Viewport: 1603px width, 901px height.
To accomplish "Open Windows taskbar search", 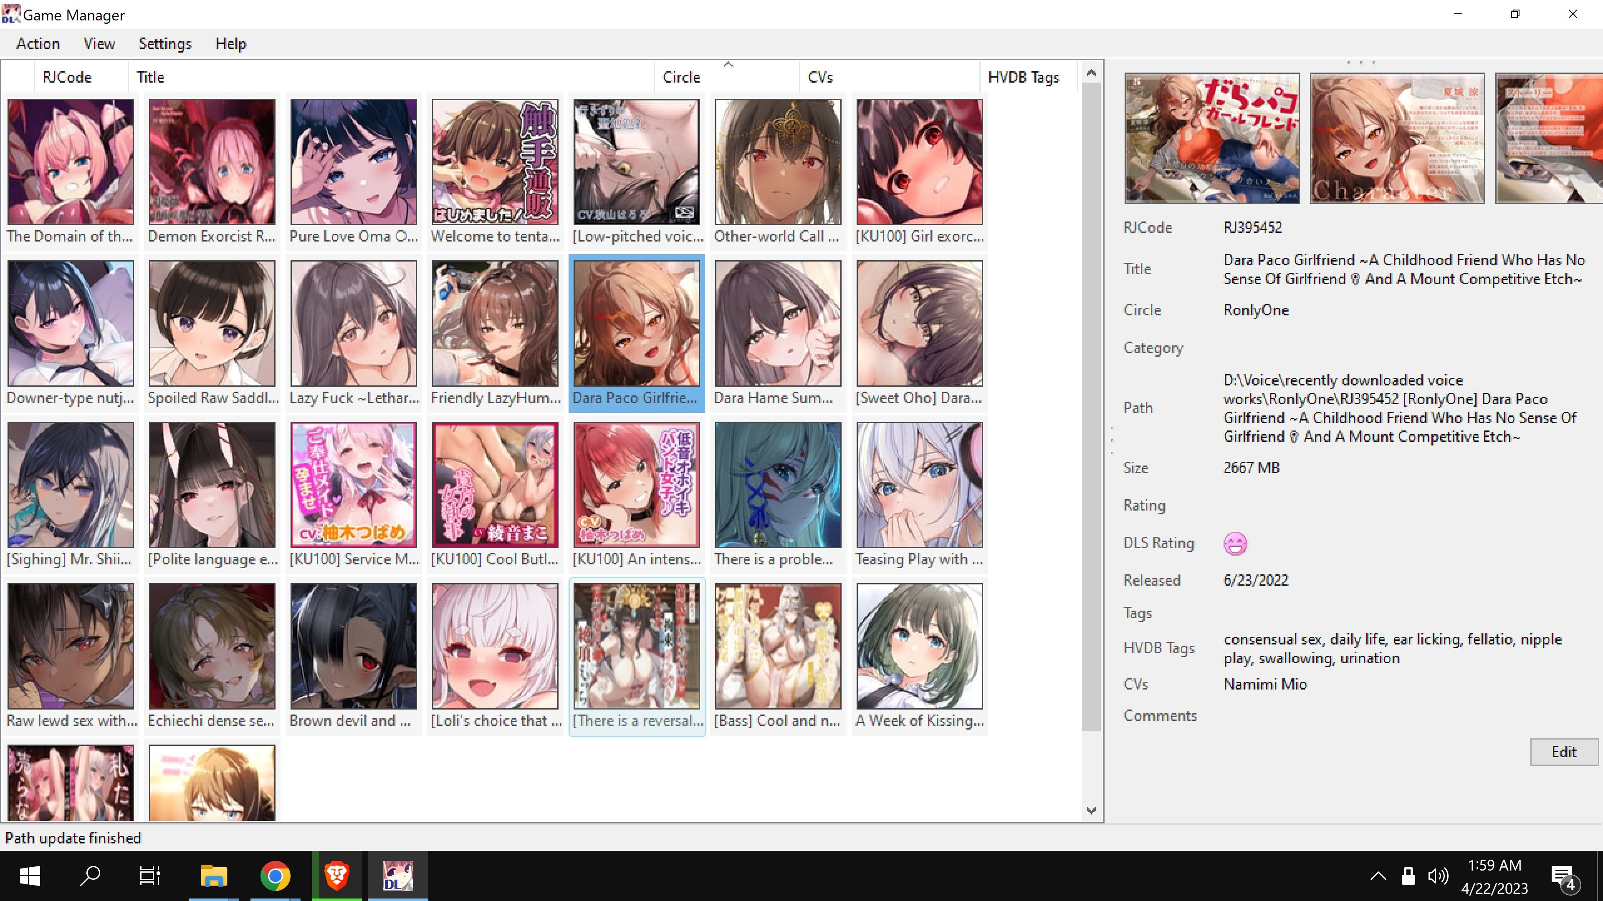I will coord(91,876).
